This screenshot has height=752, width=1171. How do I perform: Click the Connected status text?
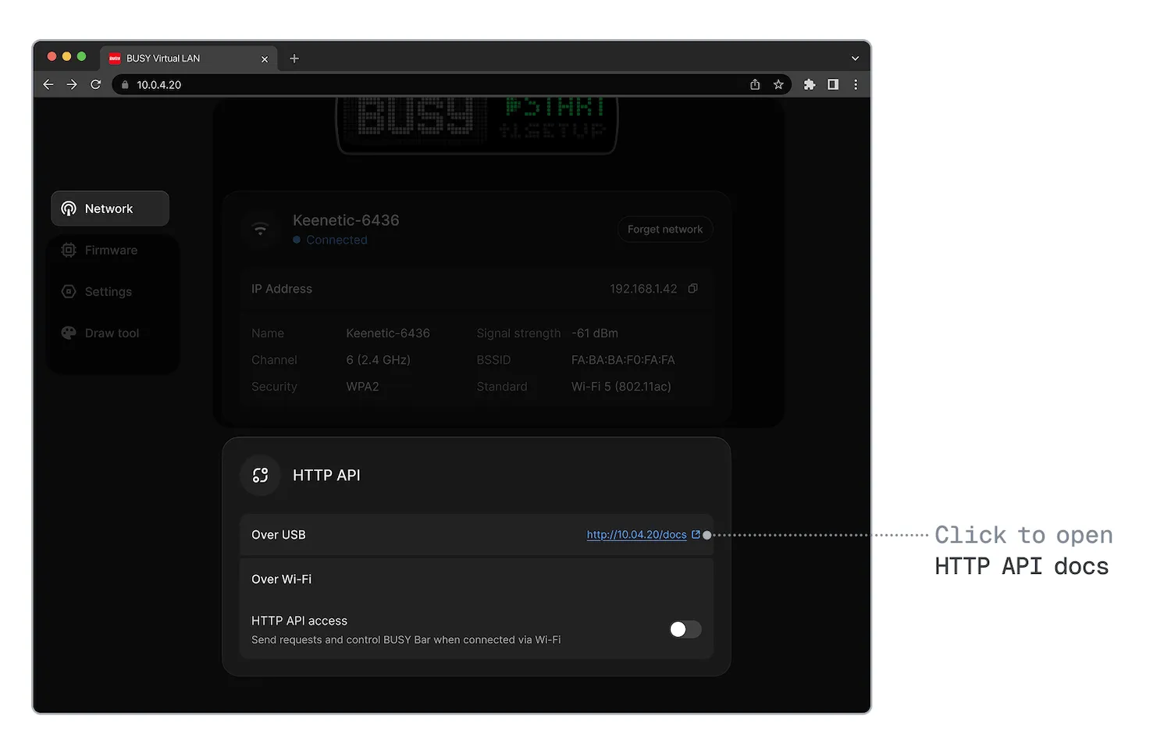[x=336, y=240]
